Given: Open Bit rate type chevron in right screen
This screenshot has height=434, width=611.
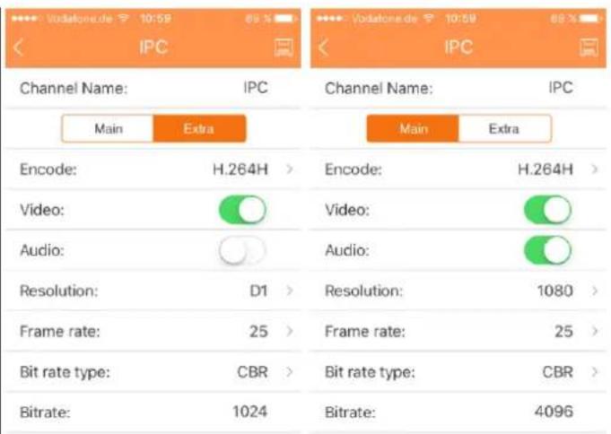Looking at the screenshot, I should 595,371.
